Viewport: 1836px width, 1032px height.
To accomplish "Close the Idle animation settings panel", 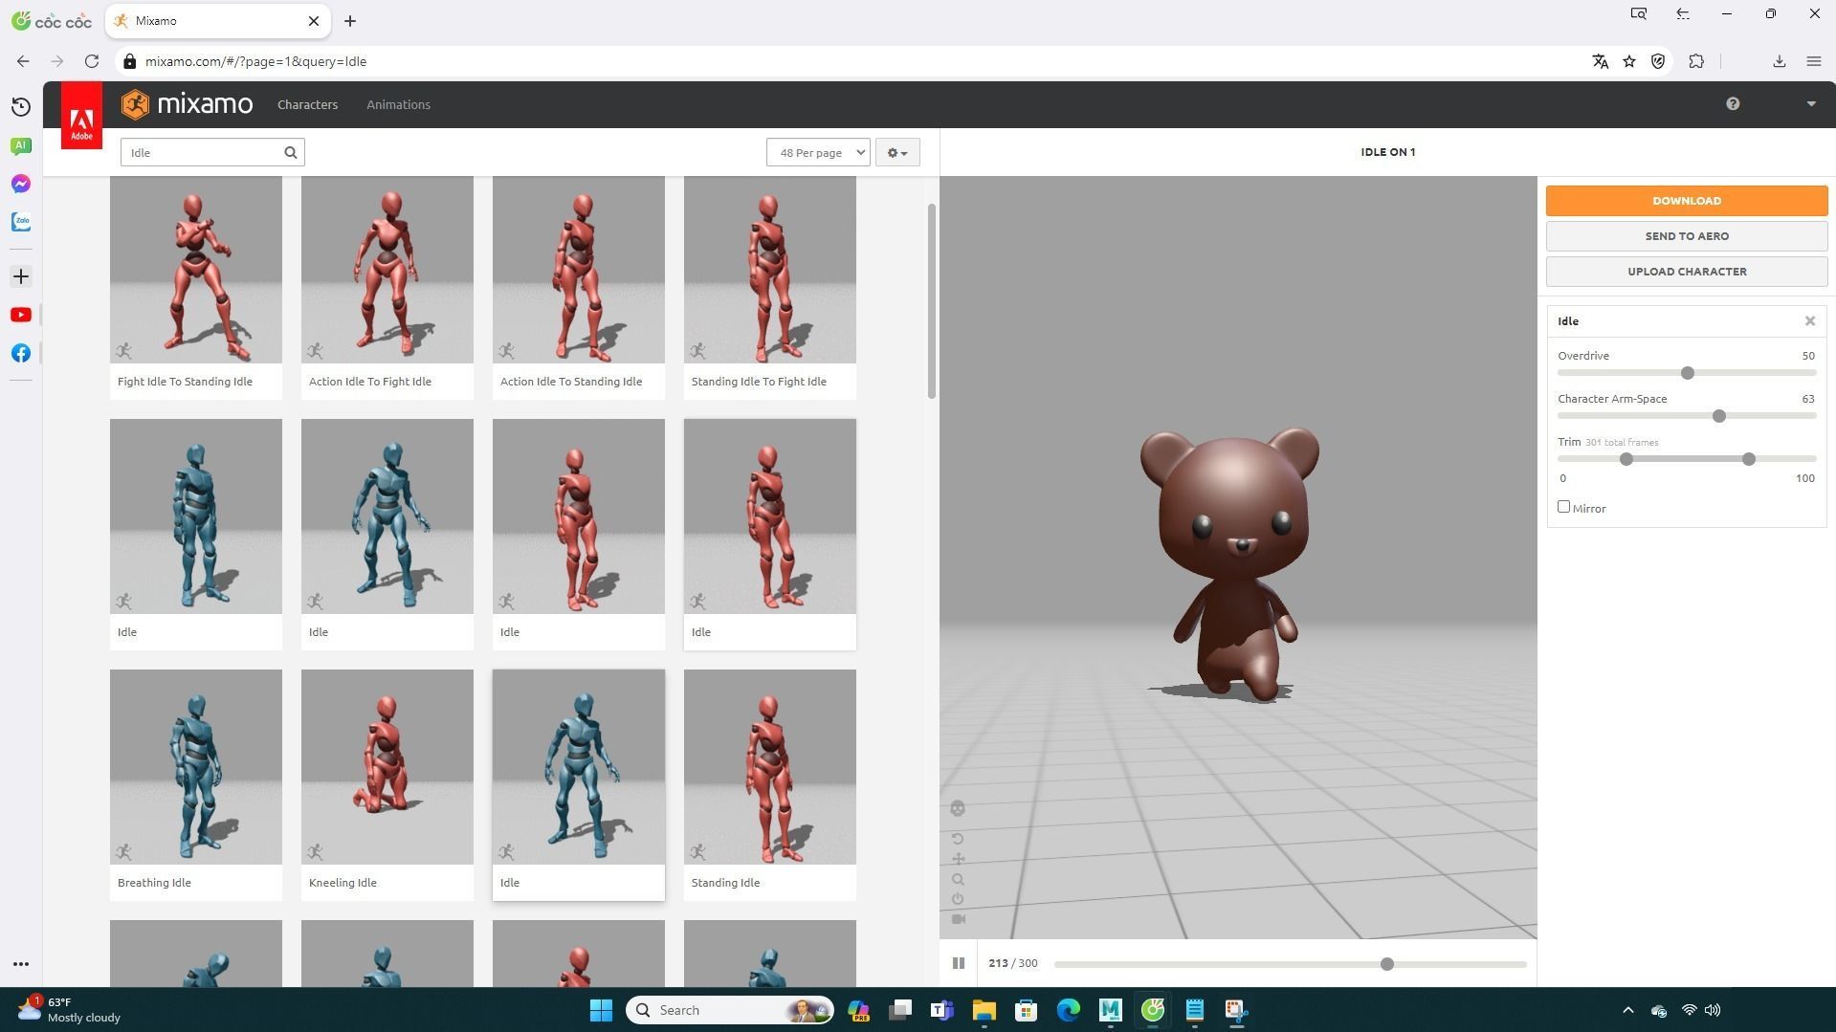I will tap(1810, 321).
